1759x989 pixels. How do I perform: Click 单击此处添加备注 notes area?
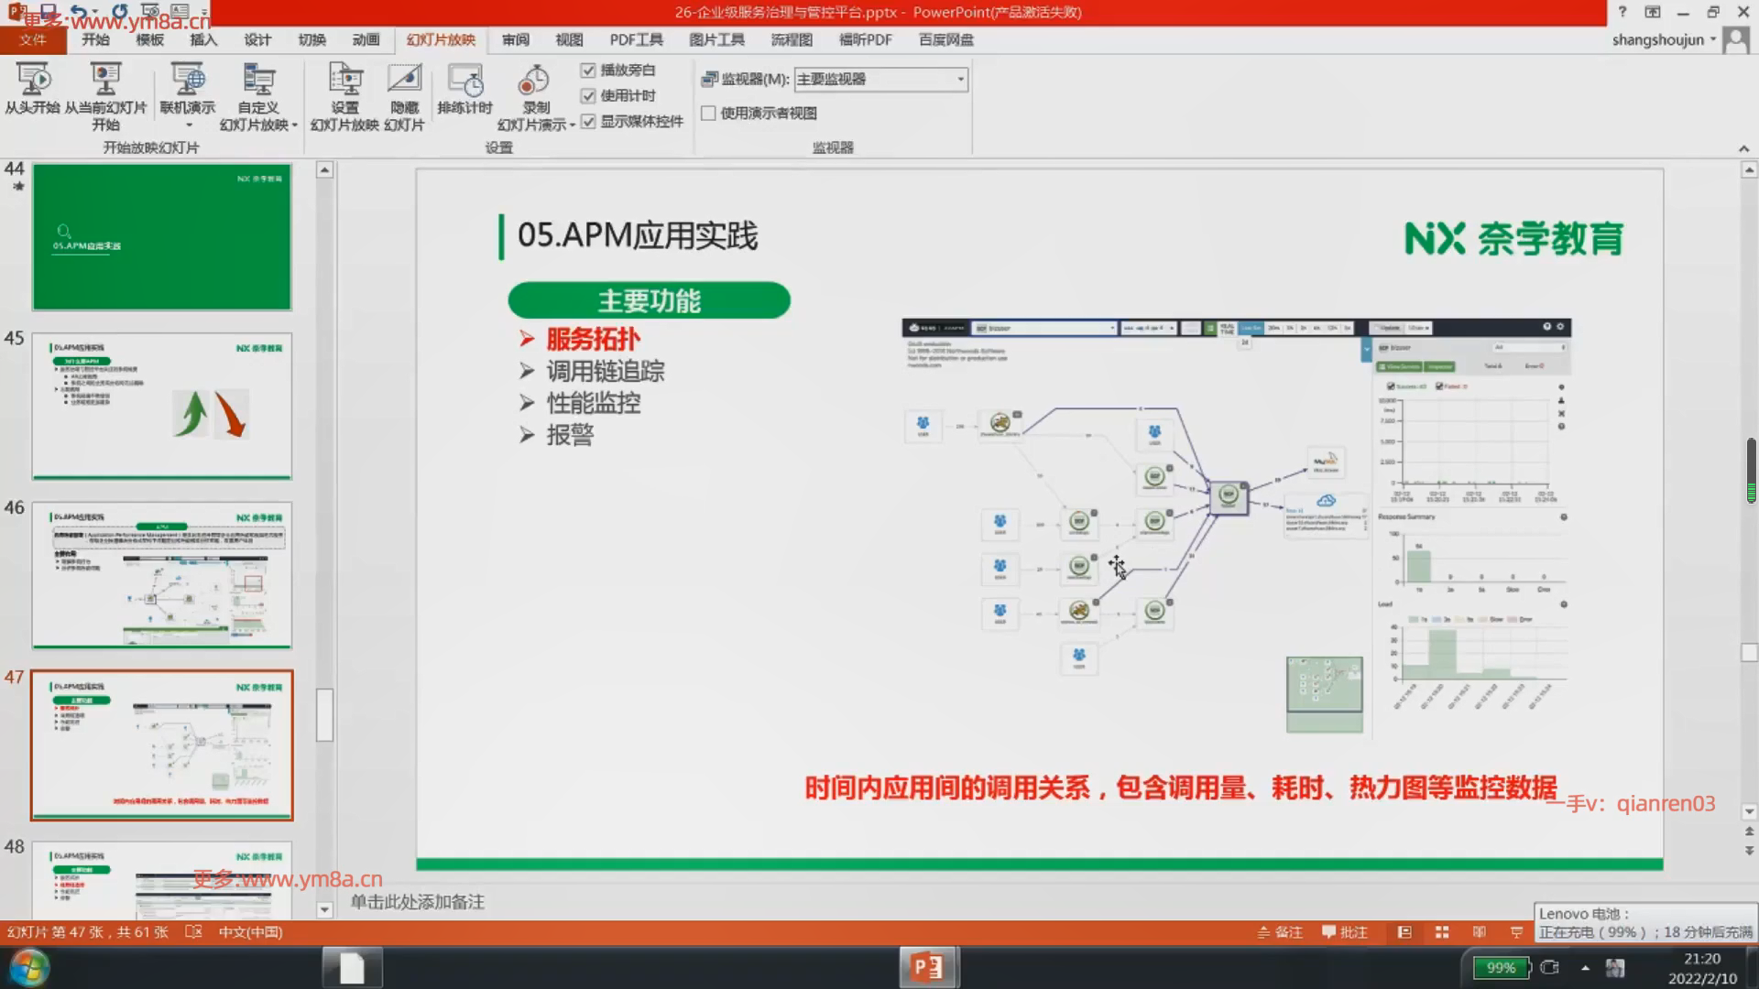(418, 902)
